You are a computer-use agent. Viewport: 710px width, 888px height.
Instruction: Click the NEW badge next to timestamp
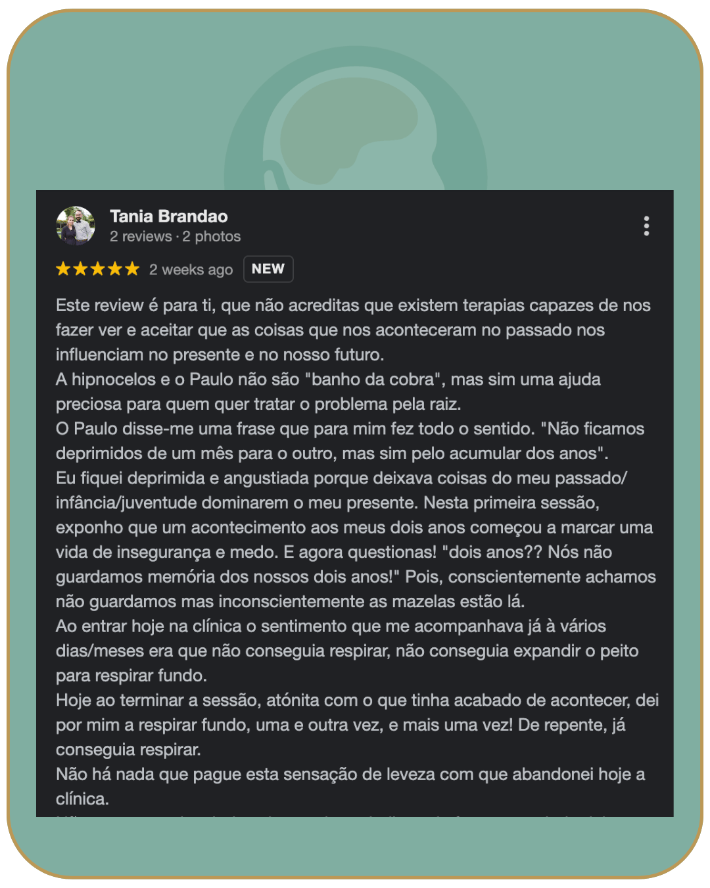pos(268,269)
